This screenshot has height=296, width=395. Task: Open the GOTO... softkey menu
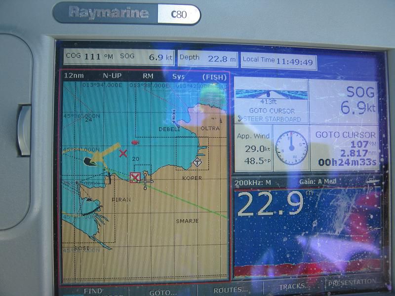(163, 293)
